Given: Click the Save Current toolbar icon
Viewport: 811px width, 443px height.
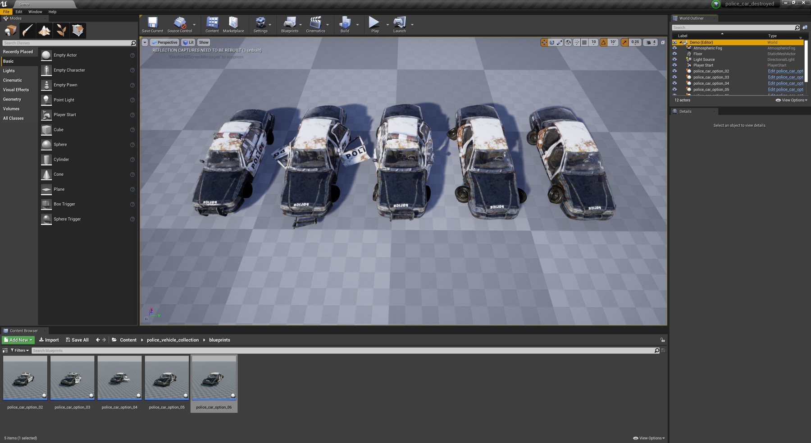Looking at the screenshot, I should click(152, 25).
